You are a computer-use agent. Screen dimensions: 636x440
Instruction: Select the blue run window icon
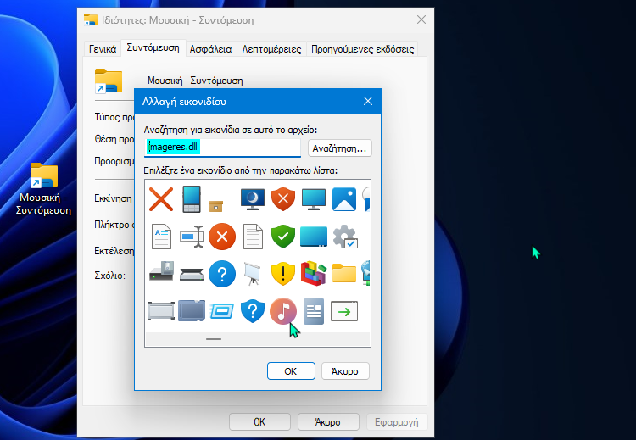pyautogui.click(x=222, y=311)
